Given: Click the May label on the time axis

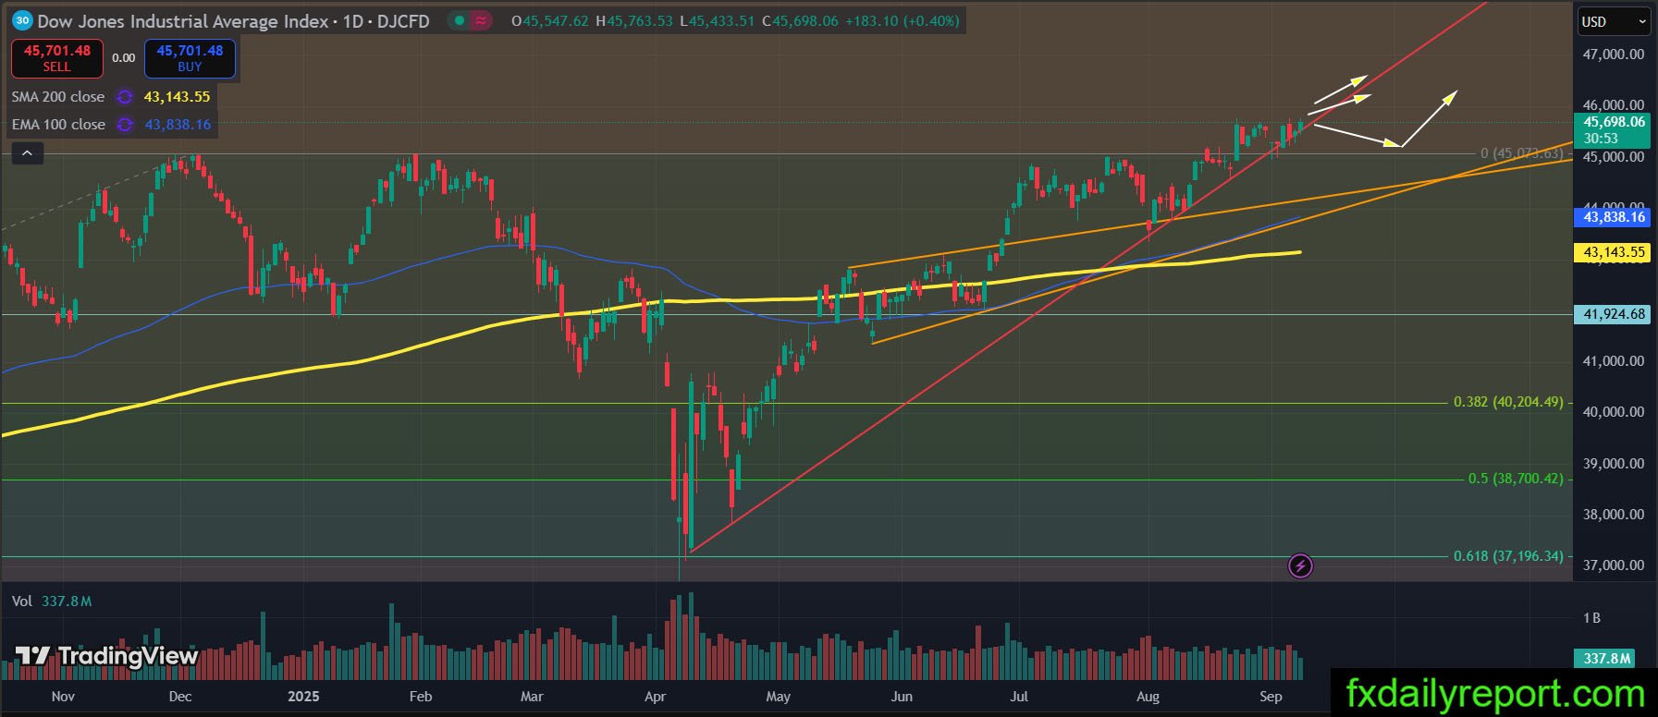Looking at the screenshot, I should [779, 697].
